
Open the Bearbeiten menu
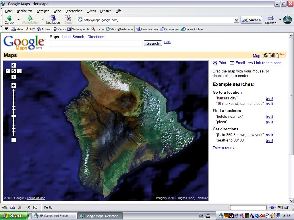pos(24,11)
